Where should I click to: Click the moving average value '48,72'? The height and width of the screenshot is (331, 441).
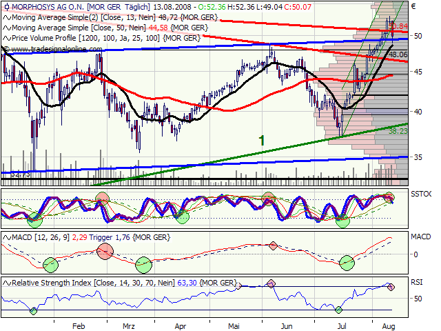[168, 18]
